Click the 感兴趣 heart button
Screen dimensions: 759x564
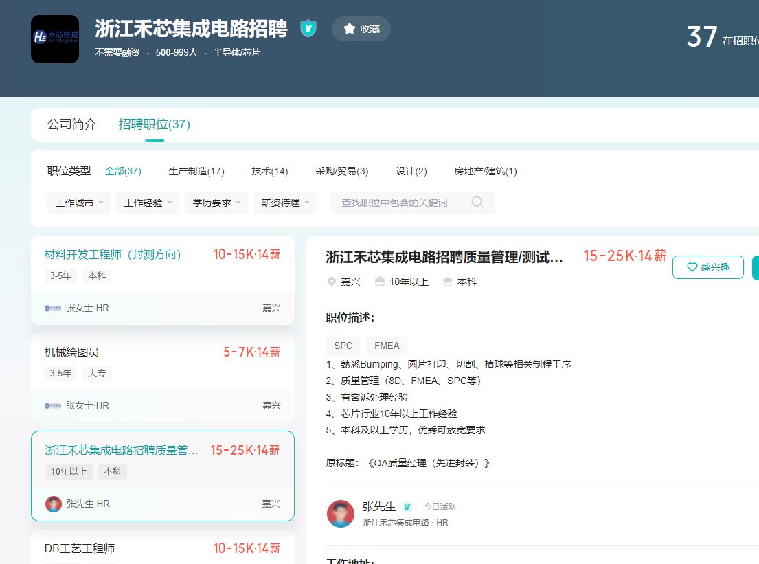click(708, 267)
